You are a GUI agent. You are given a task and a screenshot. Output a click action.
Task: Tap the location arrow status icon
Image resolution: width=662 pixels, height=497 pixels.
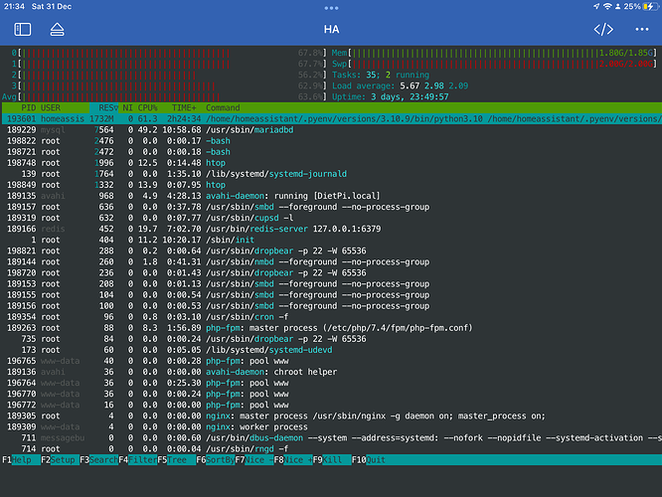pos(596,6)
